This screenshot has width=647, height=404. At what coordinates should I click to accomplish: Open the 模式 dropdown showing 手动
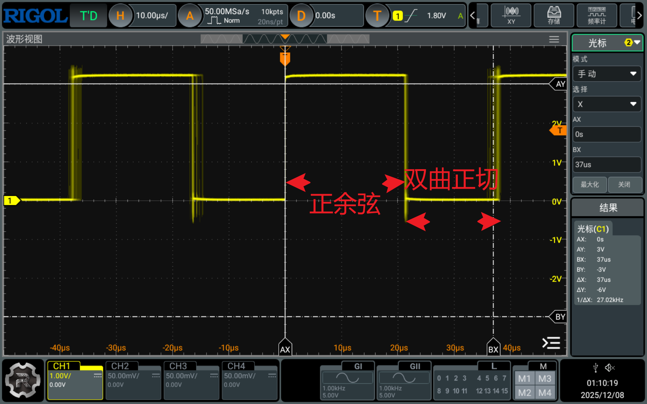[607, 74]
